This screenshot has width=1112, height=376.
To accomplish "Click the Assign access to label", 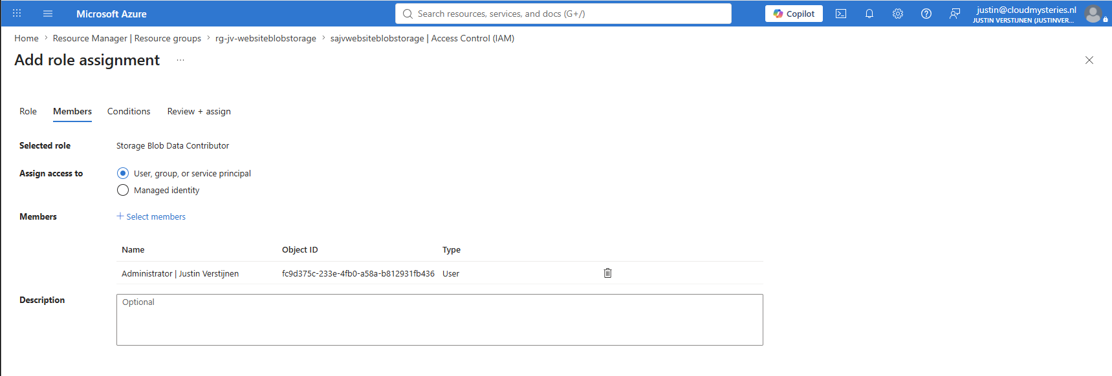I will pos(51,173).
